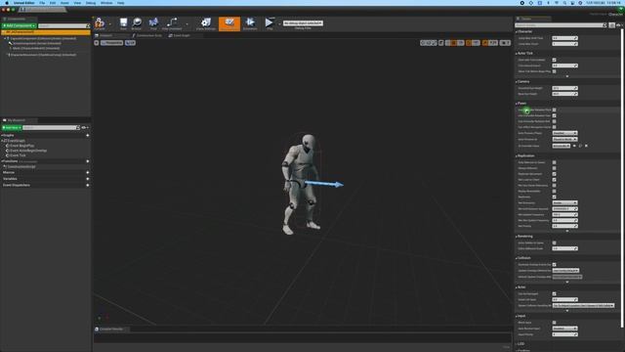Click the plus icon beside Variables
Screen dimensions: 625x352
88,179
